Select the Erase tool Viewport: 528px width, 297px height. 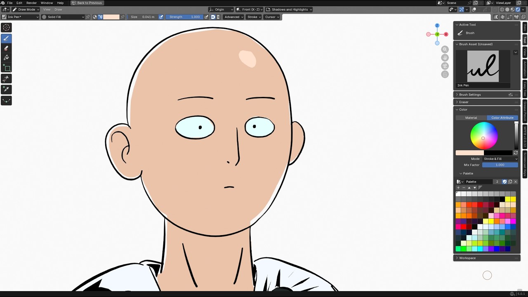point(6,48)
